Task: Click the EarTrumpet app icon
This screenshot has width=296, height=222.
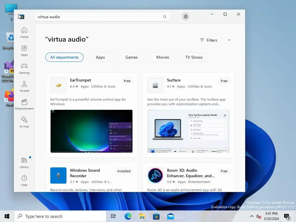Action: tap(58, 85)
